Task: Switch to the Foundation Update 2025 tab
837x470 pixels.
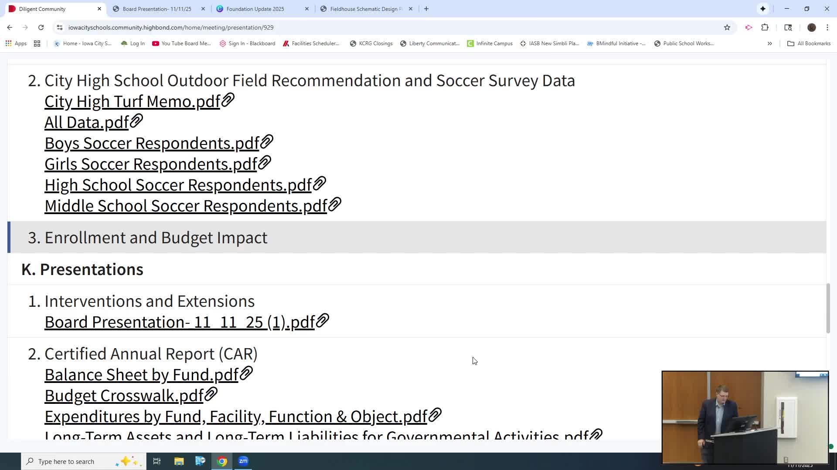Action: [x=255, y=9]
